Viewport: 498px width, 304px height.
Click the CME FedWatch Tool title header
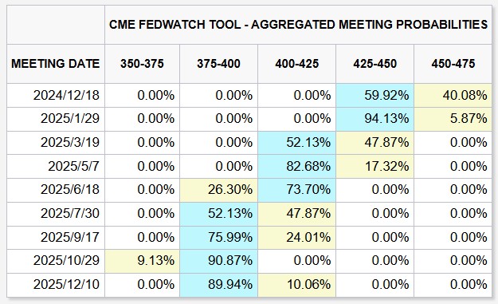(298, 25)
